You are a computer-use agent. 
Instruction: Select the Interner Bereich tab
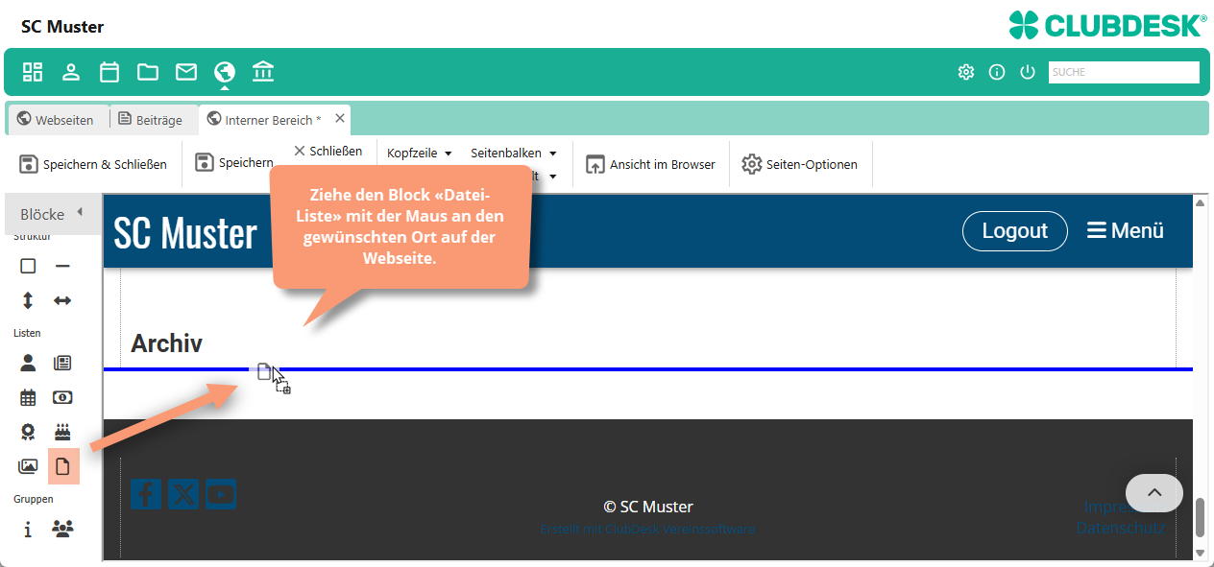pos(264,120)
